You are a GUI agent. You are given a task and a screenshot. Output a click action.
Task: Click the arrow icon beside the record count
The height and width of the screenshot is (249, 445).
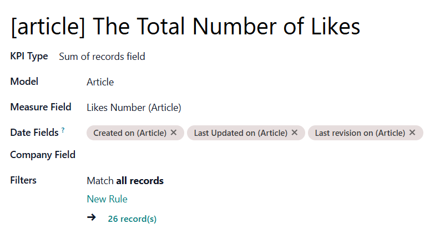click(x=92, y=218)
